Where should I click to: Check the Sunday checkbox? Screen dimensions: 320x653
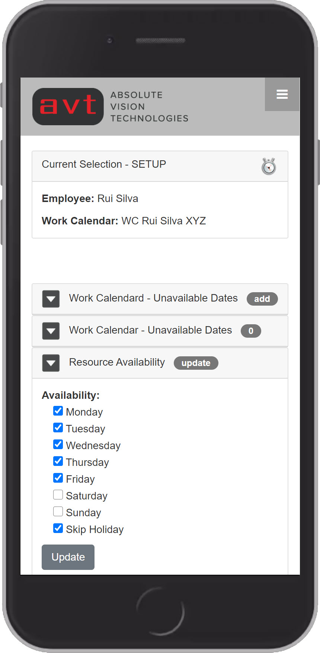click(x=58, y=512)
